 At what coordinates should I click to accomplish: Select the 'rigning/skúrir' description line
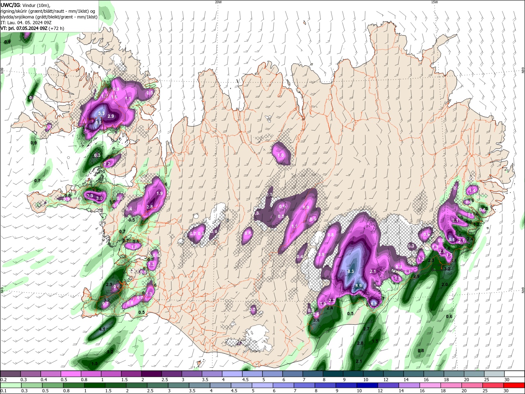point(48,11)
